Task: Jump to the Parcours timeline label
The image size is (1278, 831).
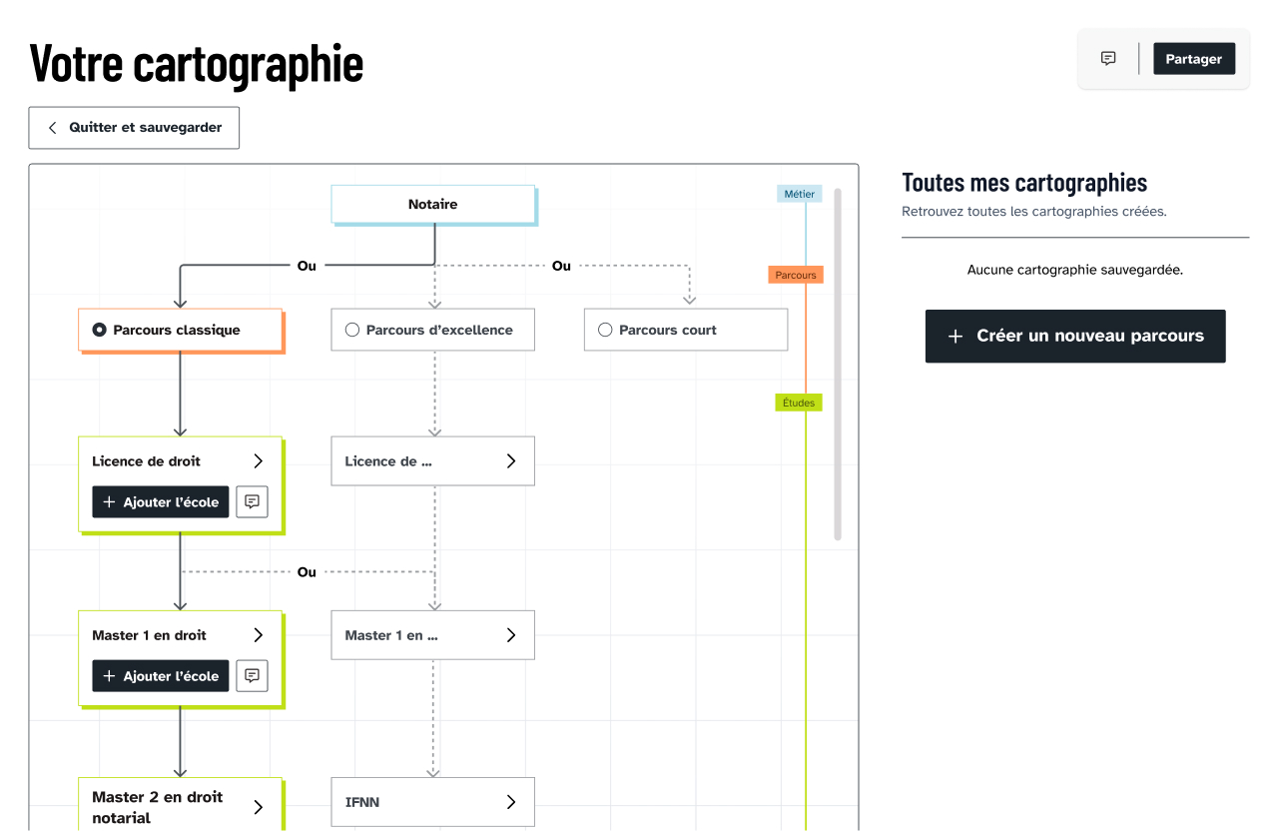Action: point(796,275)
